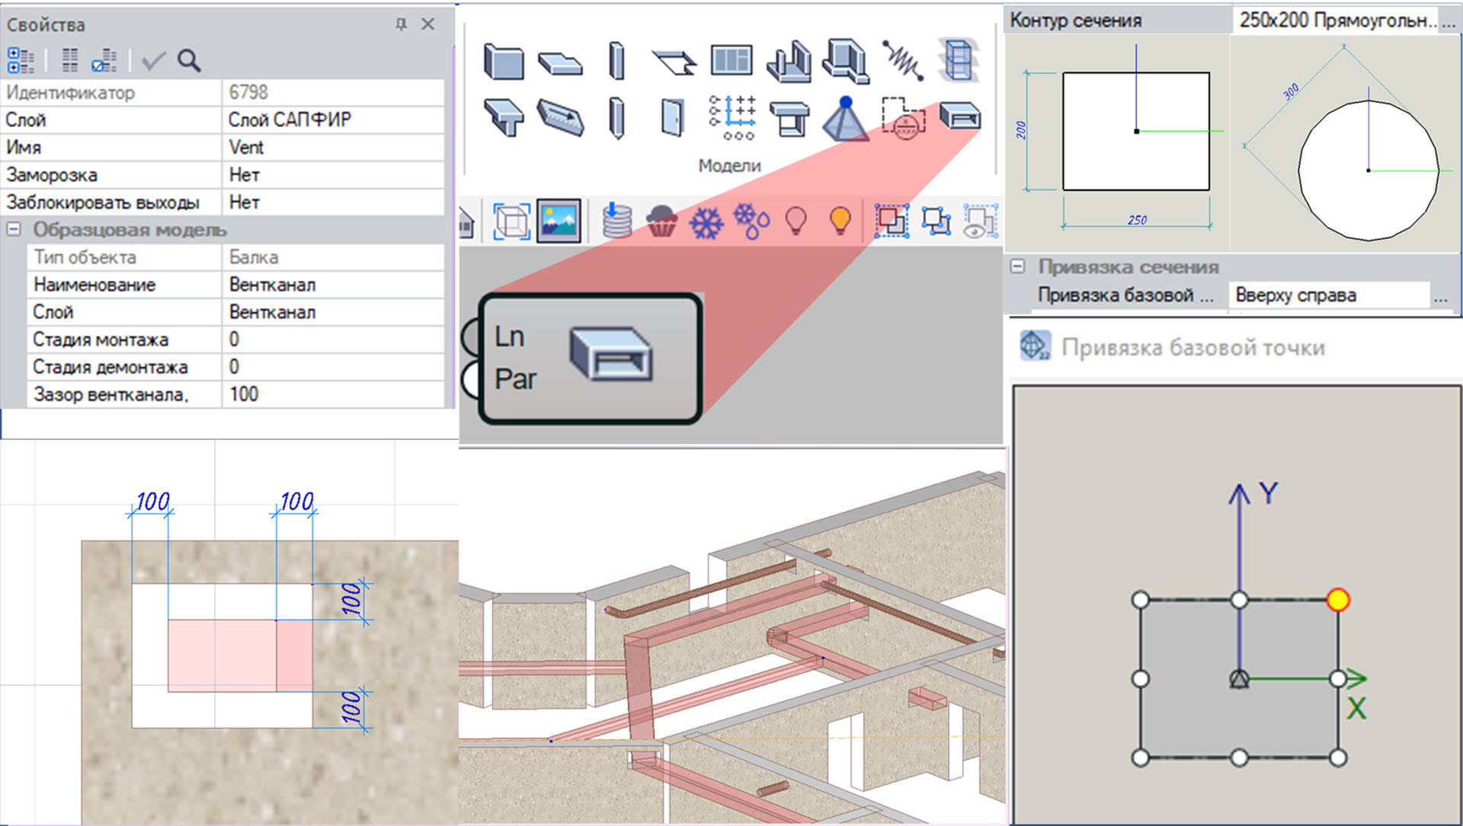The width and height of the screenshot is (1463, 826).
Task: Toggle wireframe box view mode
Action: tap(511, 222)
